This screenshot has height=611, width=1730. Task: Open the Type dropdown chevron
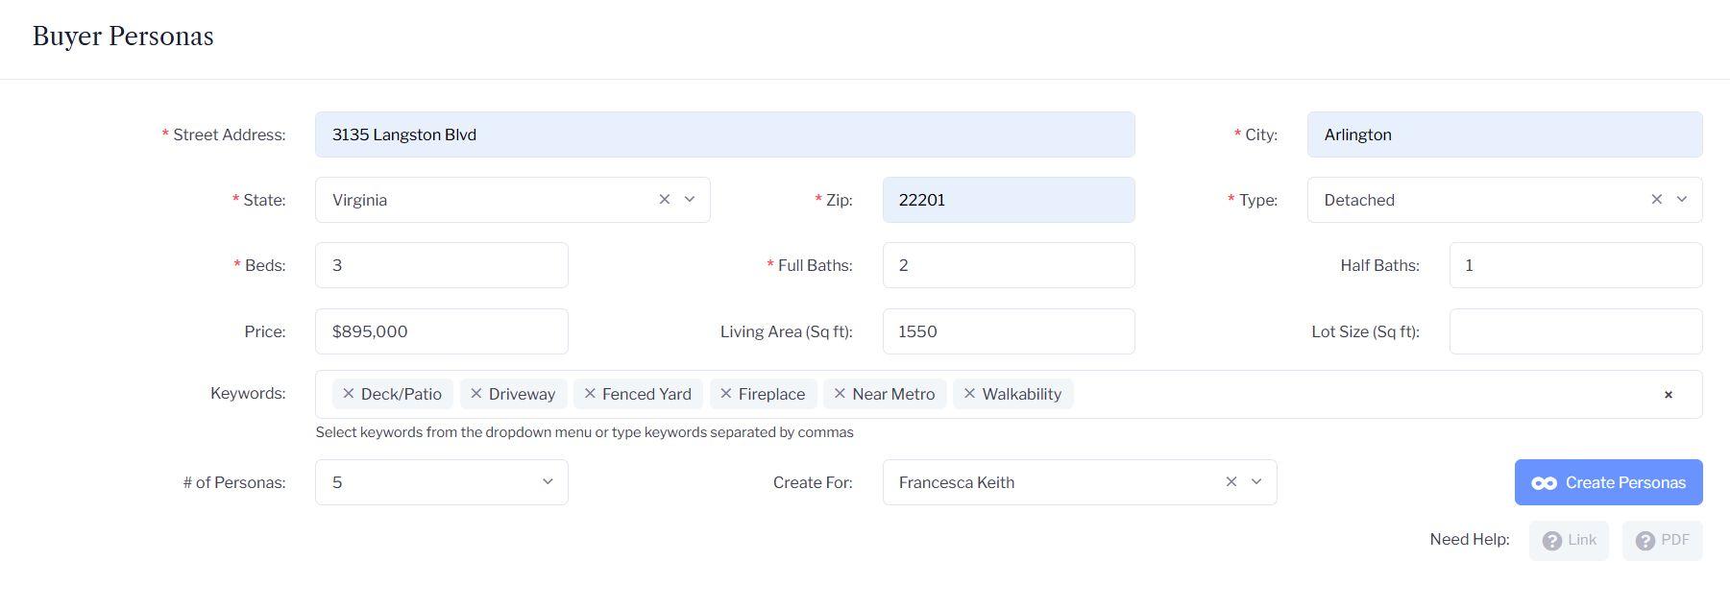click(1682, 200)
